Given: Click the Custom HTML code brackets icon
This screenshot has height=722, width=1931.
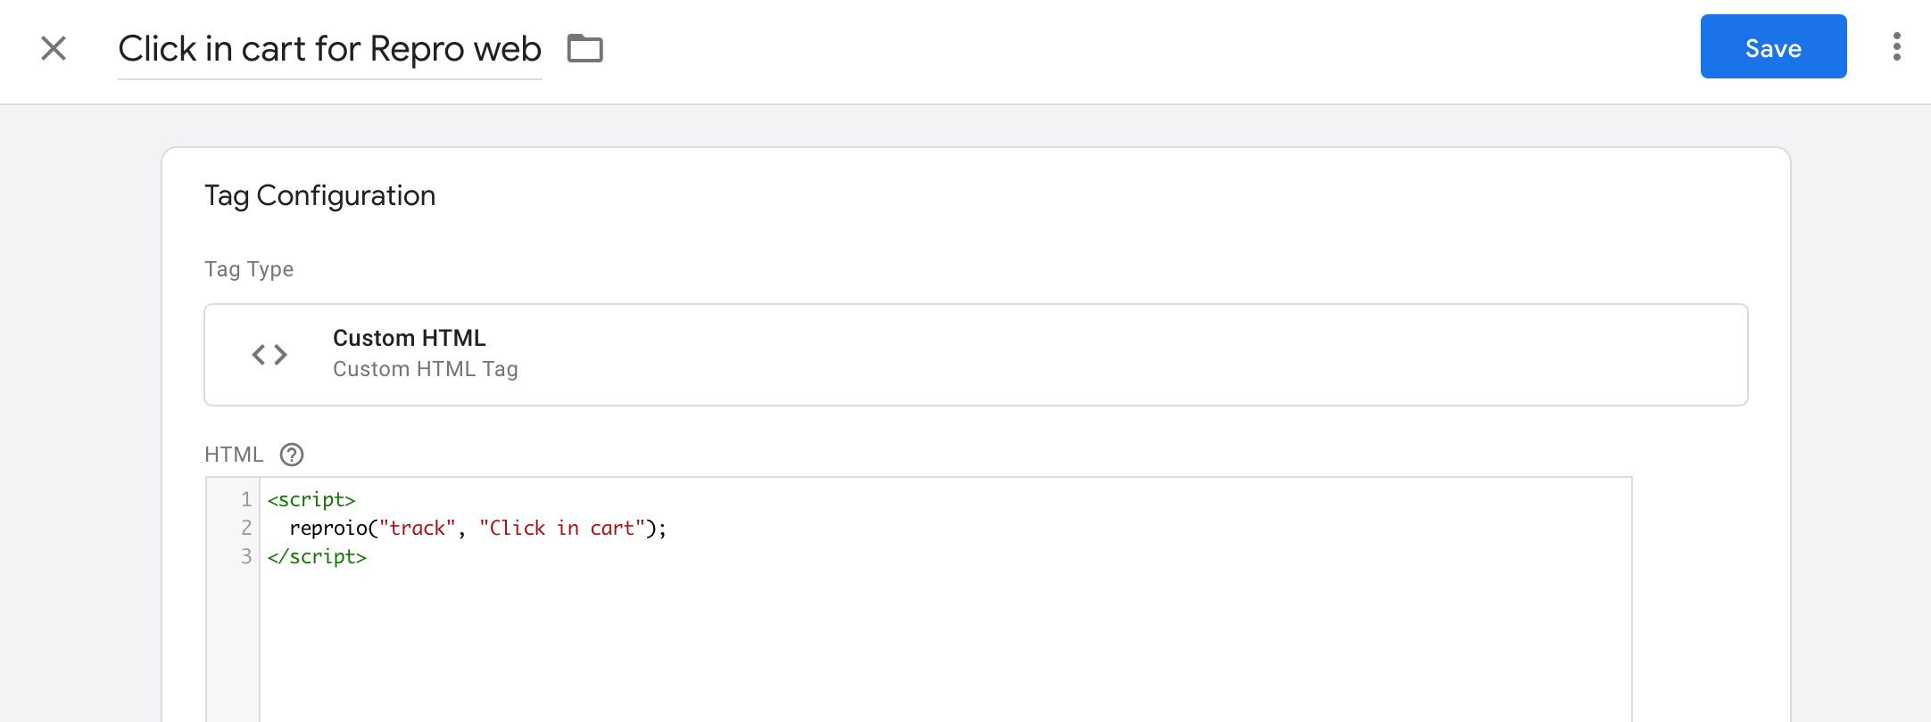Looking at the screenshot, I should (x=269, y=355).
